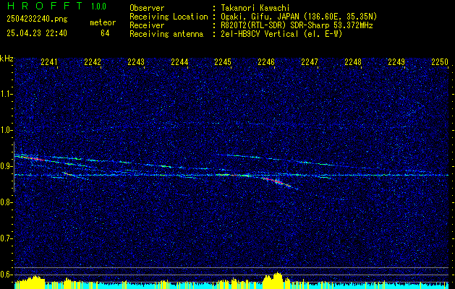Click the kHz axis unit label
Screen dimensions: 455x289
(x=7, y=59)
